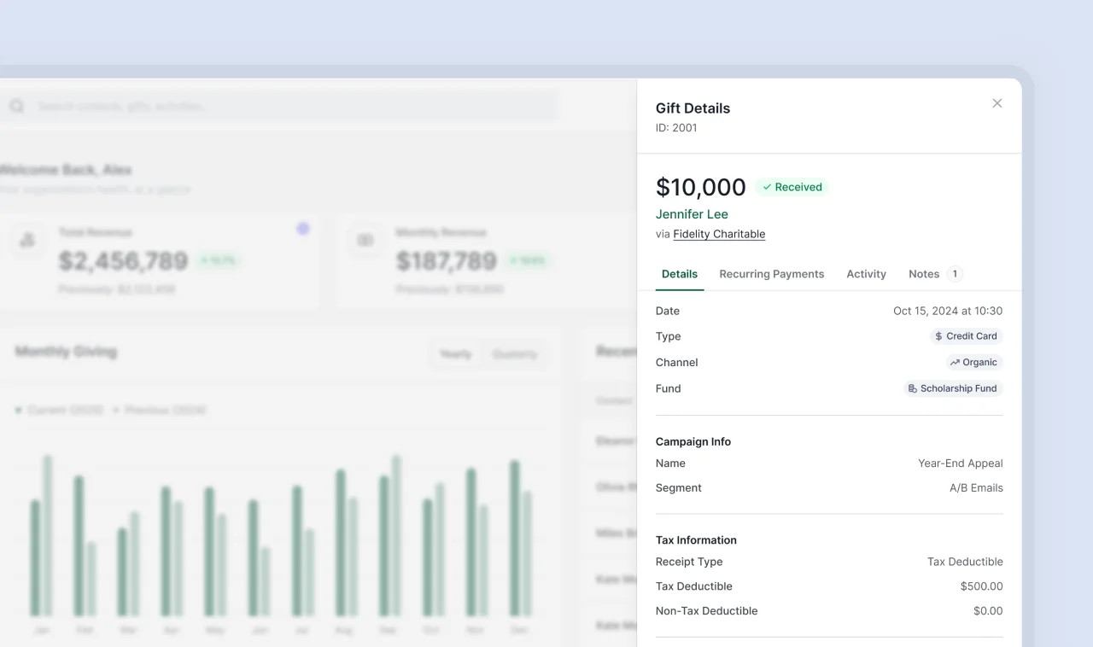Viewport: 1093px width, 647px height.
Task: Select the Quarterly toggle in Monthly Giving
Action: 515,354
